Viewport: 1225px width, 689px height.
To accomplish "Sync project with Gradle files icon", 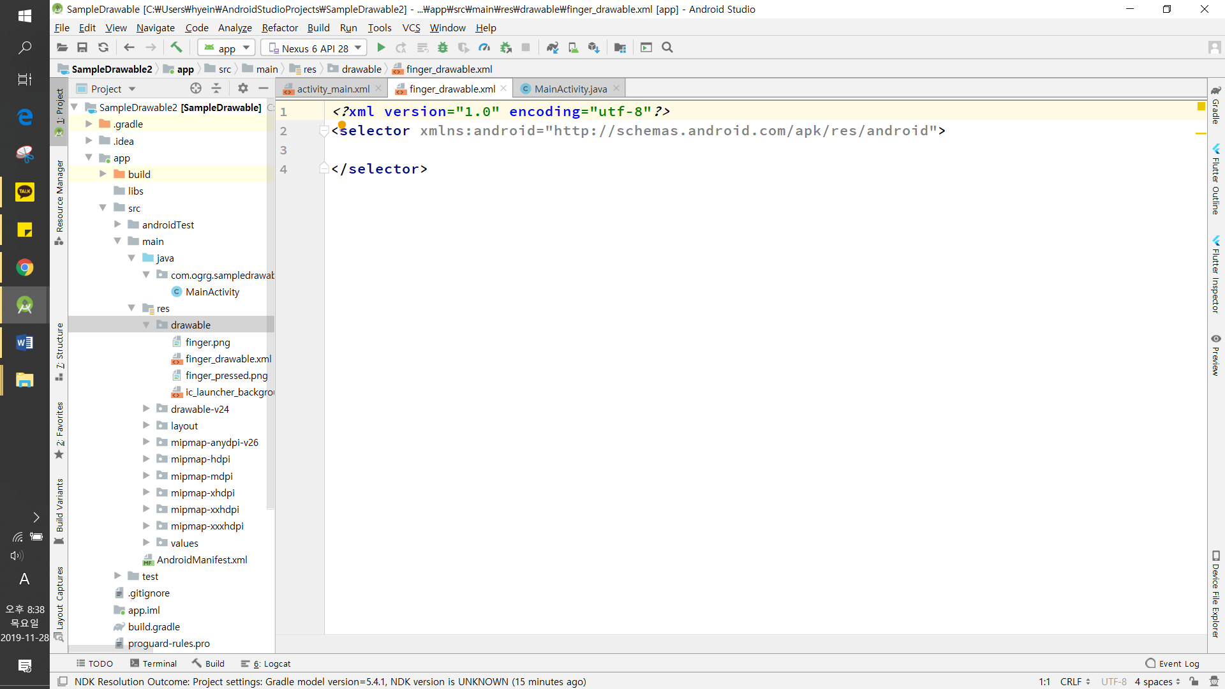I will pyautogui.click(x=553, y=48).
